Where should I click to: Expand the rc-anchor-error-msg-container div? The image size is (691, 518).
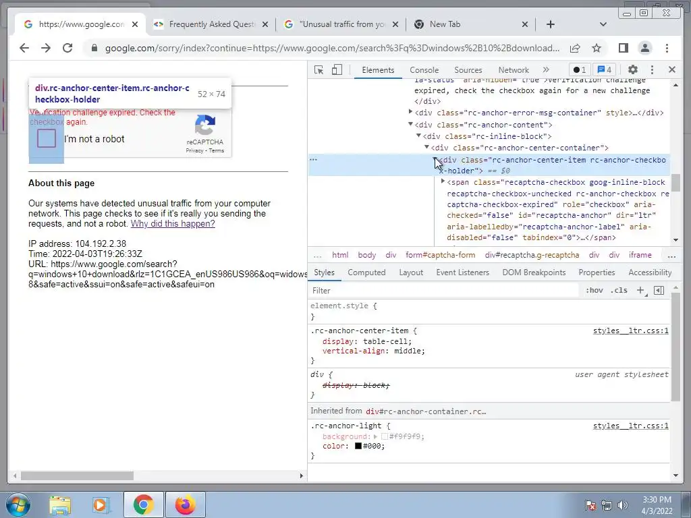tap(410, 112)
